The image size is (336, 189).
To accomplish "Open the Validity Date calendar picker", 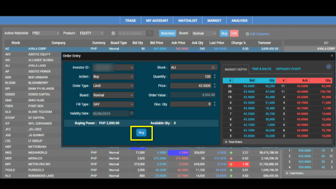I will pos(131,113).
